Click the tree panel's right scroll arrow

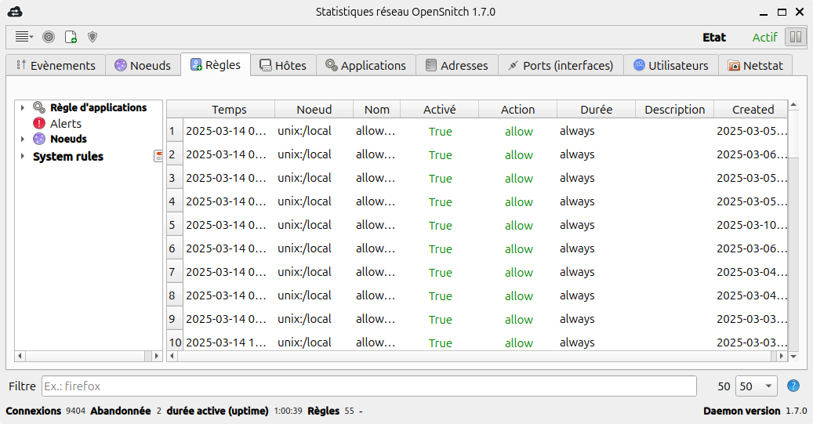157,356
